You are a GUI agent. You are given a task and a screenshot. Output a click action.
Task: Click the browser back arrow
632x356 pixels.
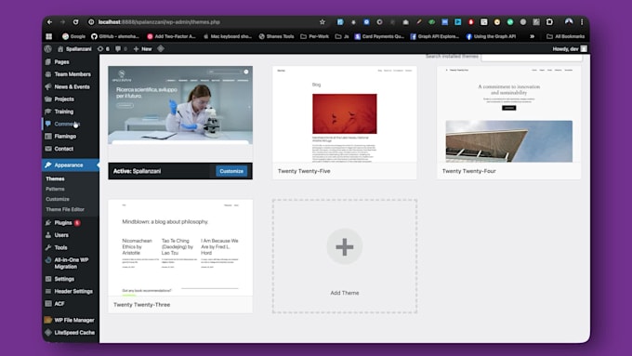(49, 22)
